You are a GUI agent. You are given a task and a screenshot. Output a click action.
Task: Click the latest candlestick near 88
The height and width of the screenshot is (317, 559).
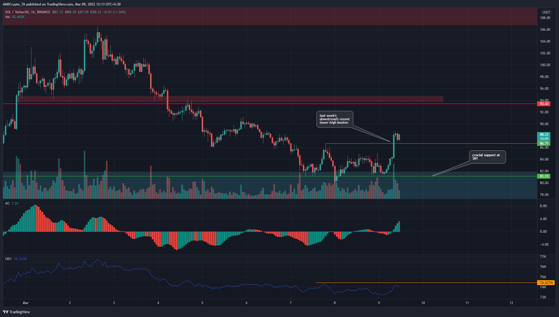pyautogui.click(x=399, y=137)
